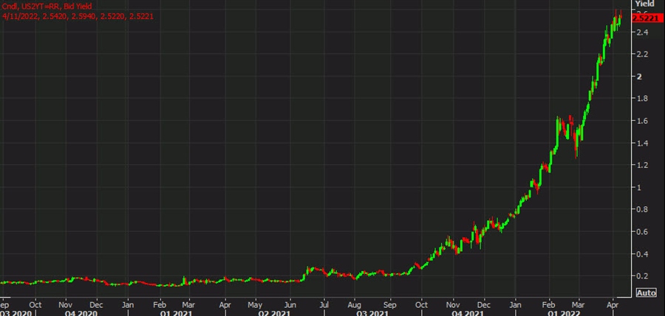
Task: Select the May month tick label
Action: [255, 303]
